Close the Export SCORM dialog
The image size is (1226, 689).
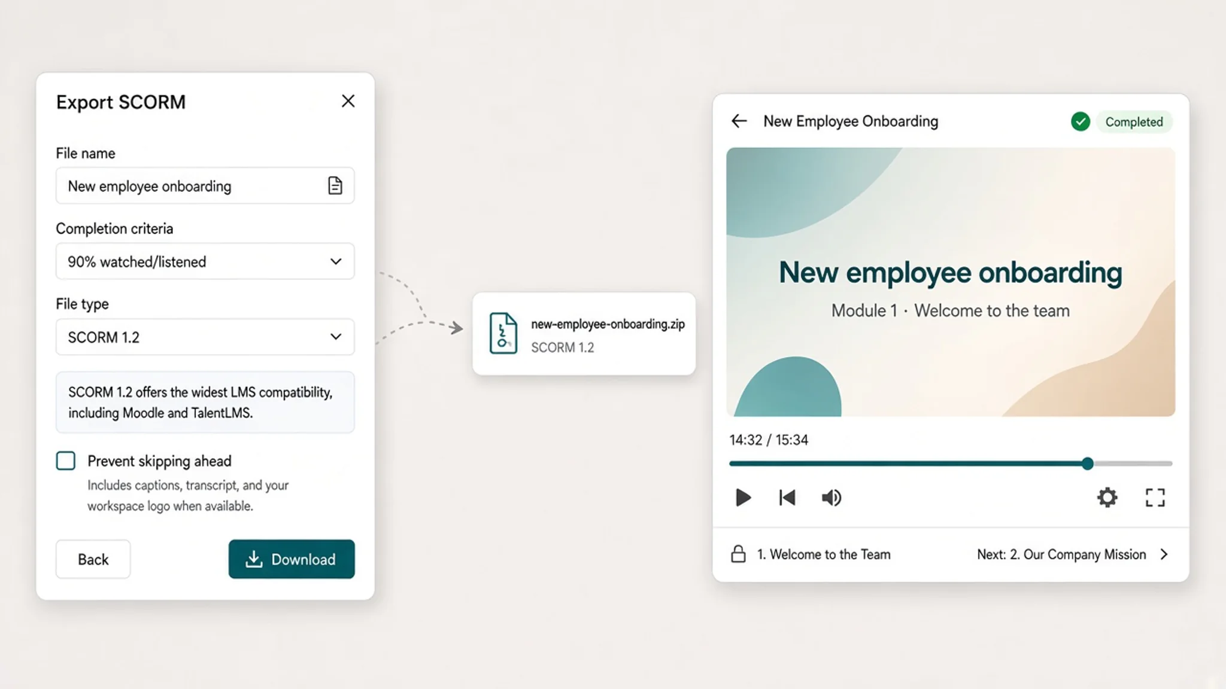tap(348, 101)
